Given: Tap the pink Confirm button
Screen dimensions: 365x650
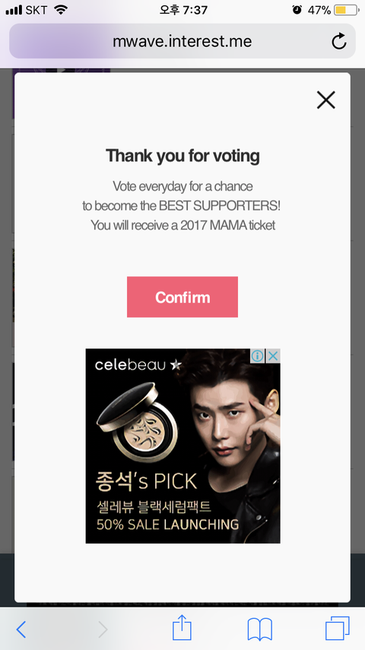Looking at the screenshot, I should point(182,297).
